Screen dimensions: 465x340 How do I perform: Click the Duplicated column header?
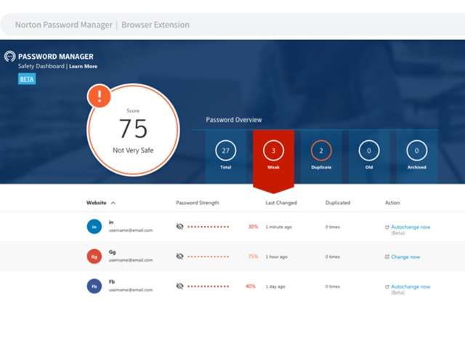[x=338, y=203]
